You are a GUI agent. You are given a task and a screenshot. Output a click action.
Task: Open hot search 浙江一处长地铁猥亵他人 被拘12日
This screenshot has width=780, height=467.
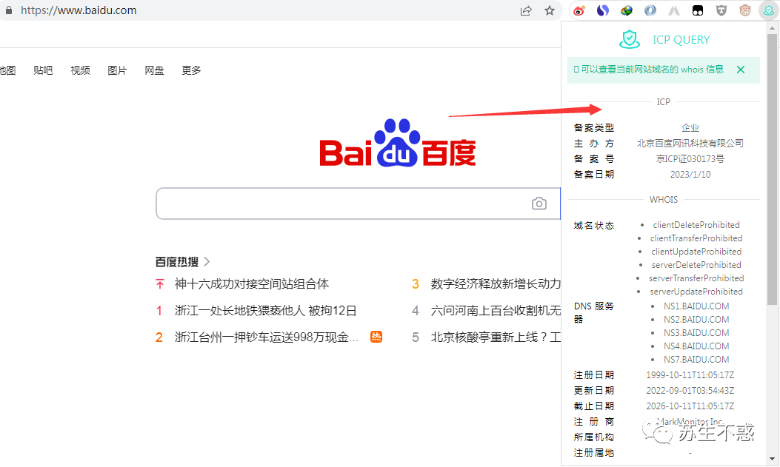[x=266, y=311]
